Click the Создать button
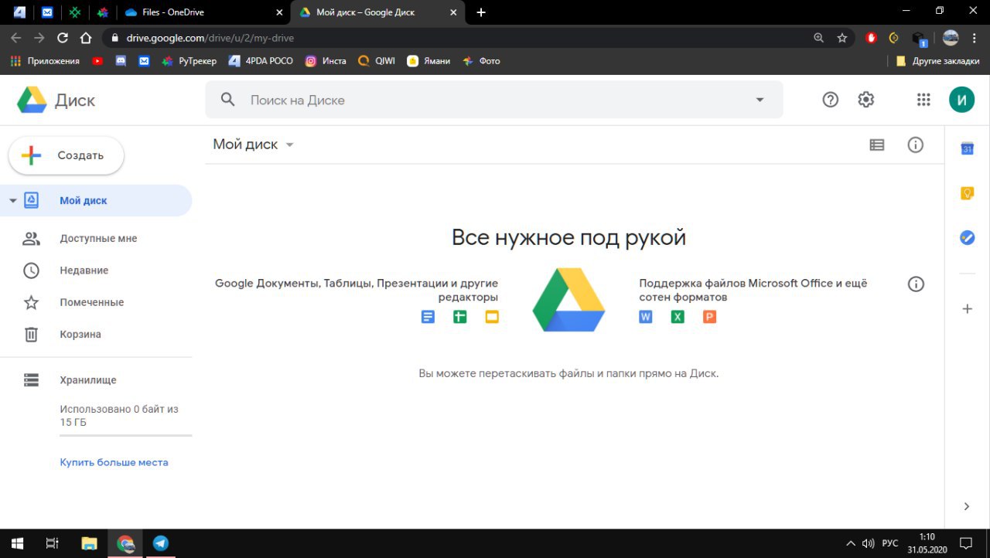The image size is (990, 558). point(67,155)
